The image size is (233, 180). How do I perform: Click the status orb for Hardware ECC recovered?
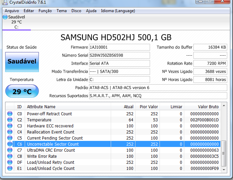[x=10, y=126]
